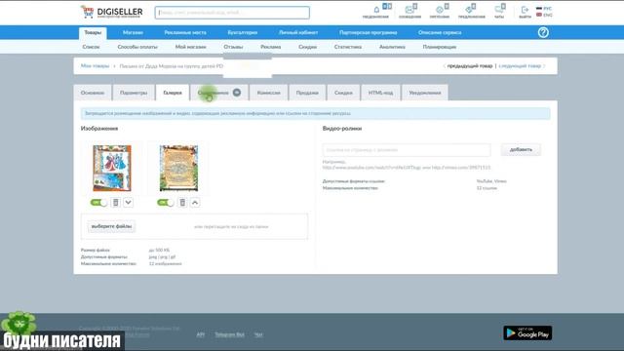Go to следующий товар
The image size is (624, 351).
pos(520,66)
